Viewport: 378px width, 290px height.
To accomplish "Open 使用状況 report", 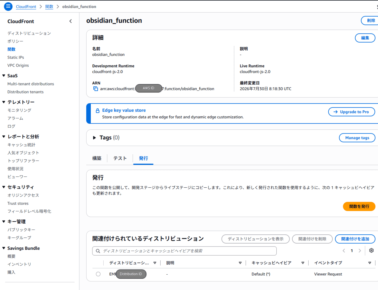I will coord(15,169).
